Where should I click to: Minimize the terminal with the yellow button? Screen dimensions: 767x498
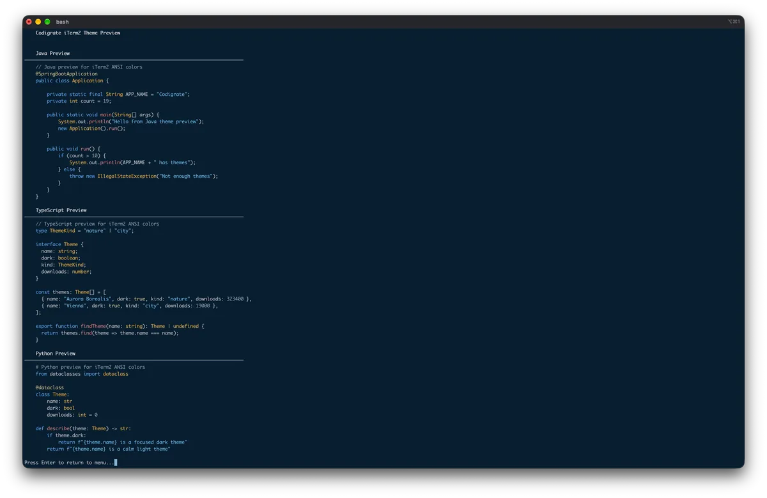point(38,22)
